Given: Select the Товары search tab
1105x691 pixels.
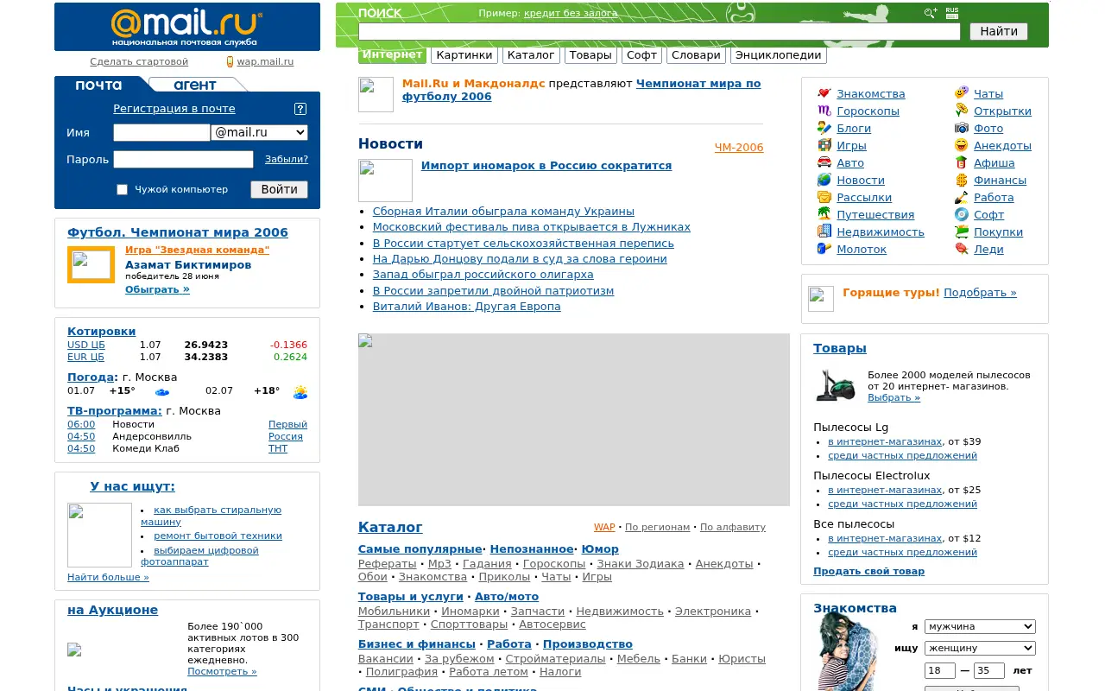Looking at the screenshot, I should [590, 55].
